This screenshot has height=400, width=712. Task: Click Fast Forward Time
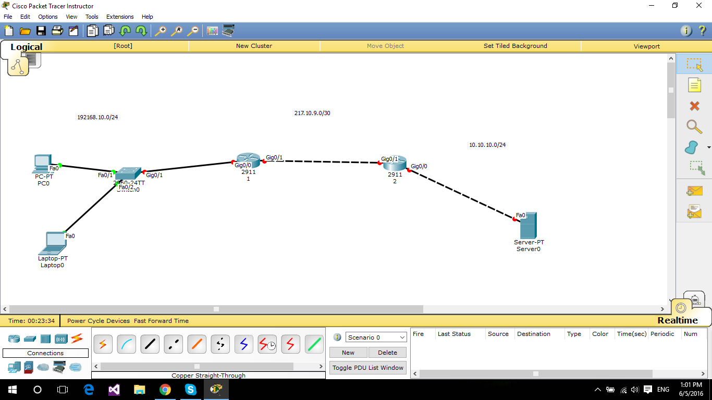coord(161,321)
